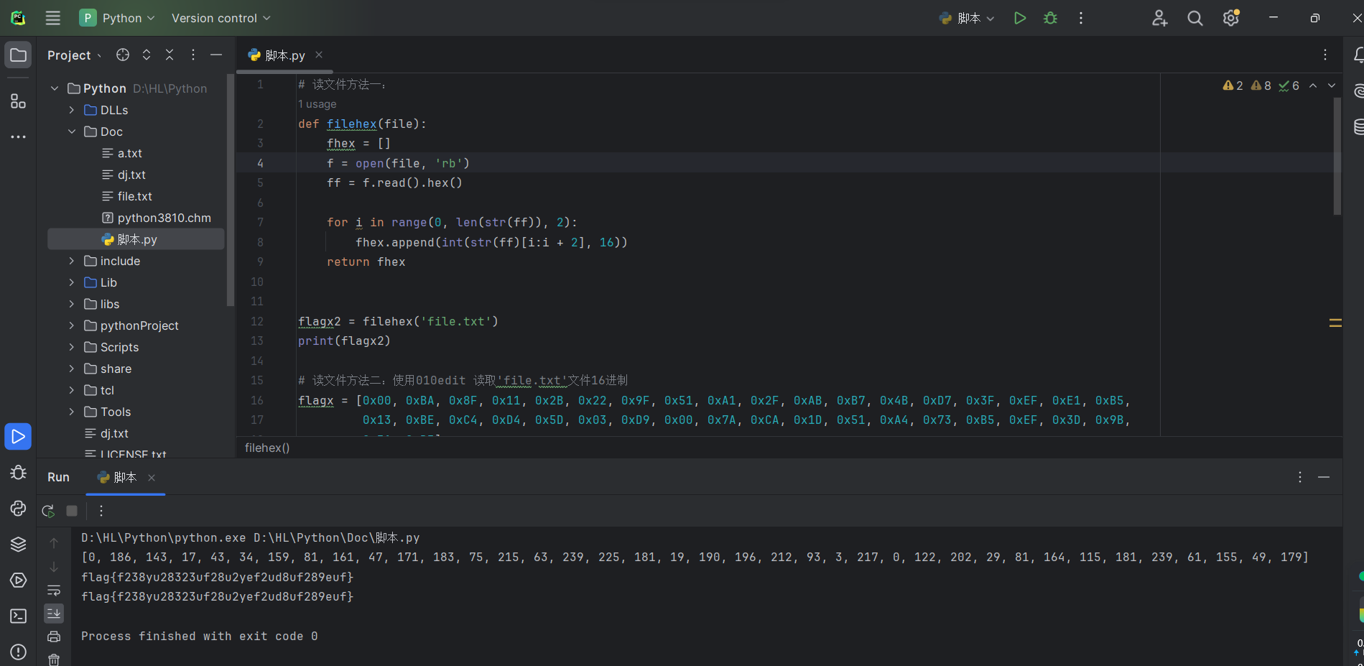
Task: Open Code With Me collaboration icon
Action: [1159, 18]
